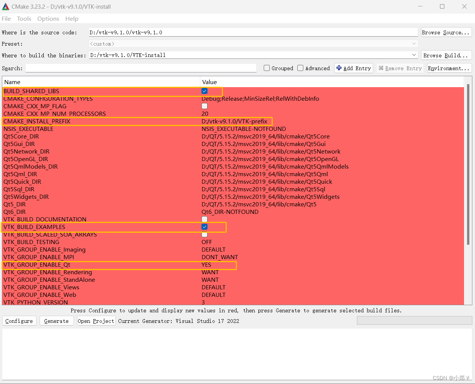The width and height of the screenshot is (475, 384).
Task: Click the Add Entry plus icon
Action: pos(340,68)
